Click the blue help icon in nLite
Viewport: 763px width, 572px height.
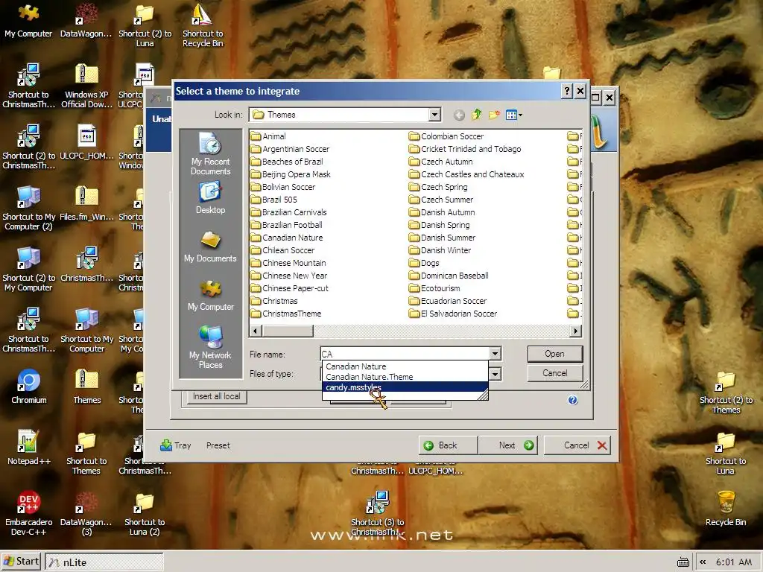(x=573, y=400)
